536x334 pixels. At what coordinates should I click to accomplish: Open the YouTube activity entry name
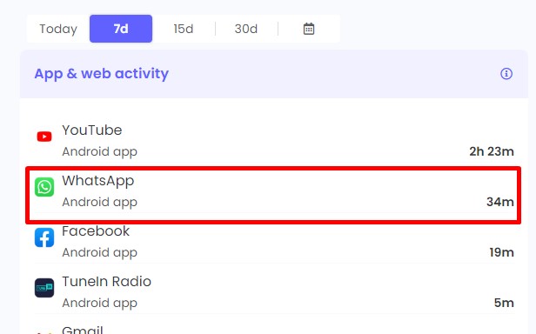tap(92, 130)
